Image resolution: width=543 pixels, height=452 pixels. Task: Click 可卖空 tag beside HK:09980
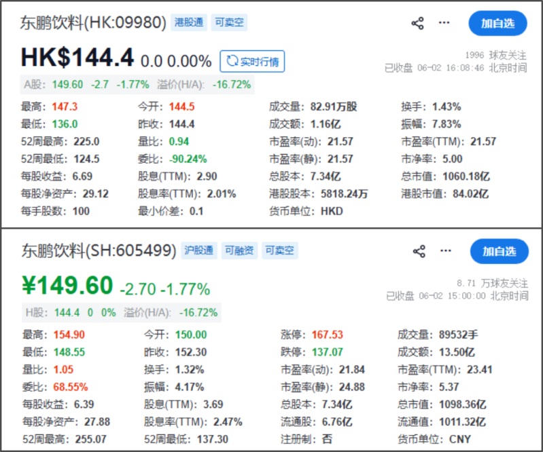[229, 22]
